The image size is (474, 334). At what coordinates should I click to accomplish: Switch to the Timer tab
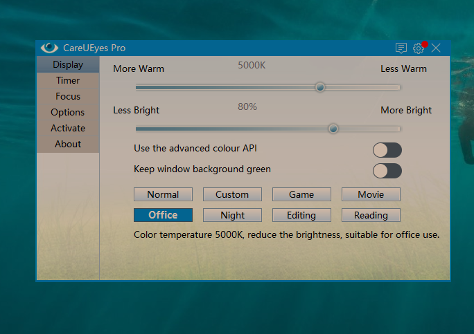click(x=68, y=80)
